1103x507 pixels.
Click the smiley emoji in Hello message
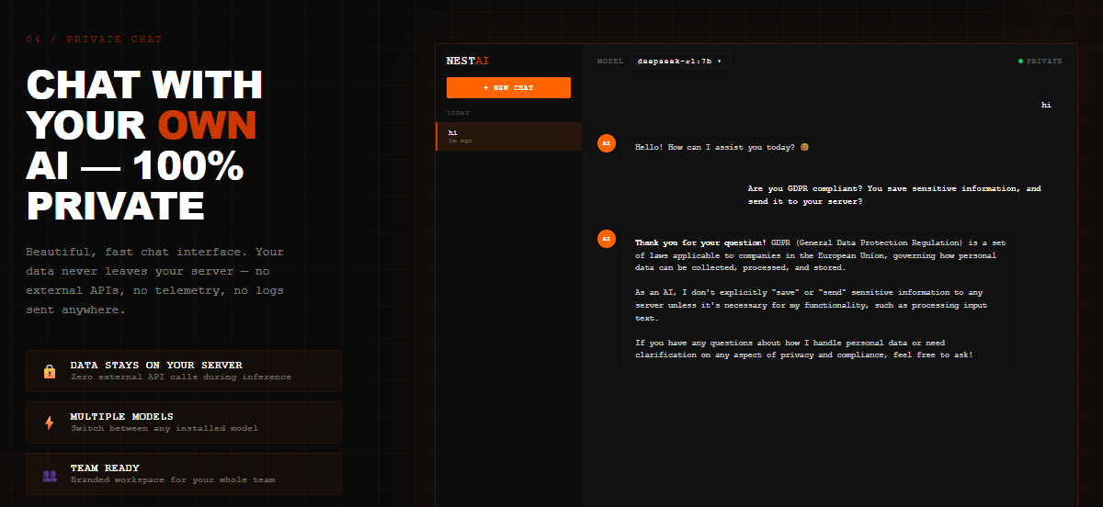[804, 147]
